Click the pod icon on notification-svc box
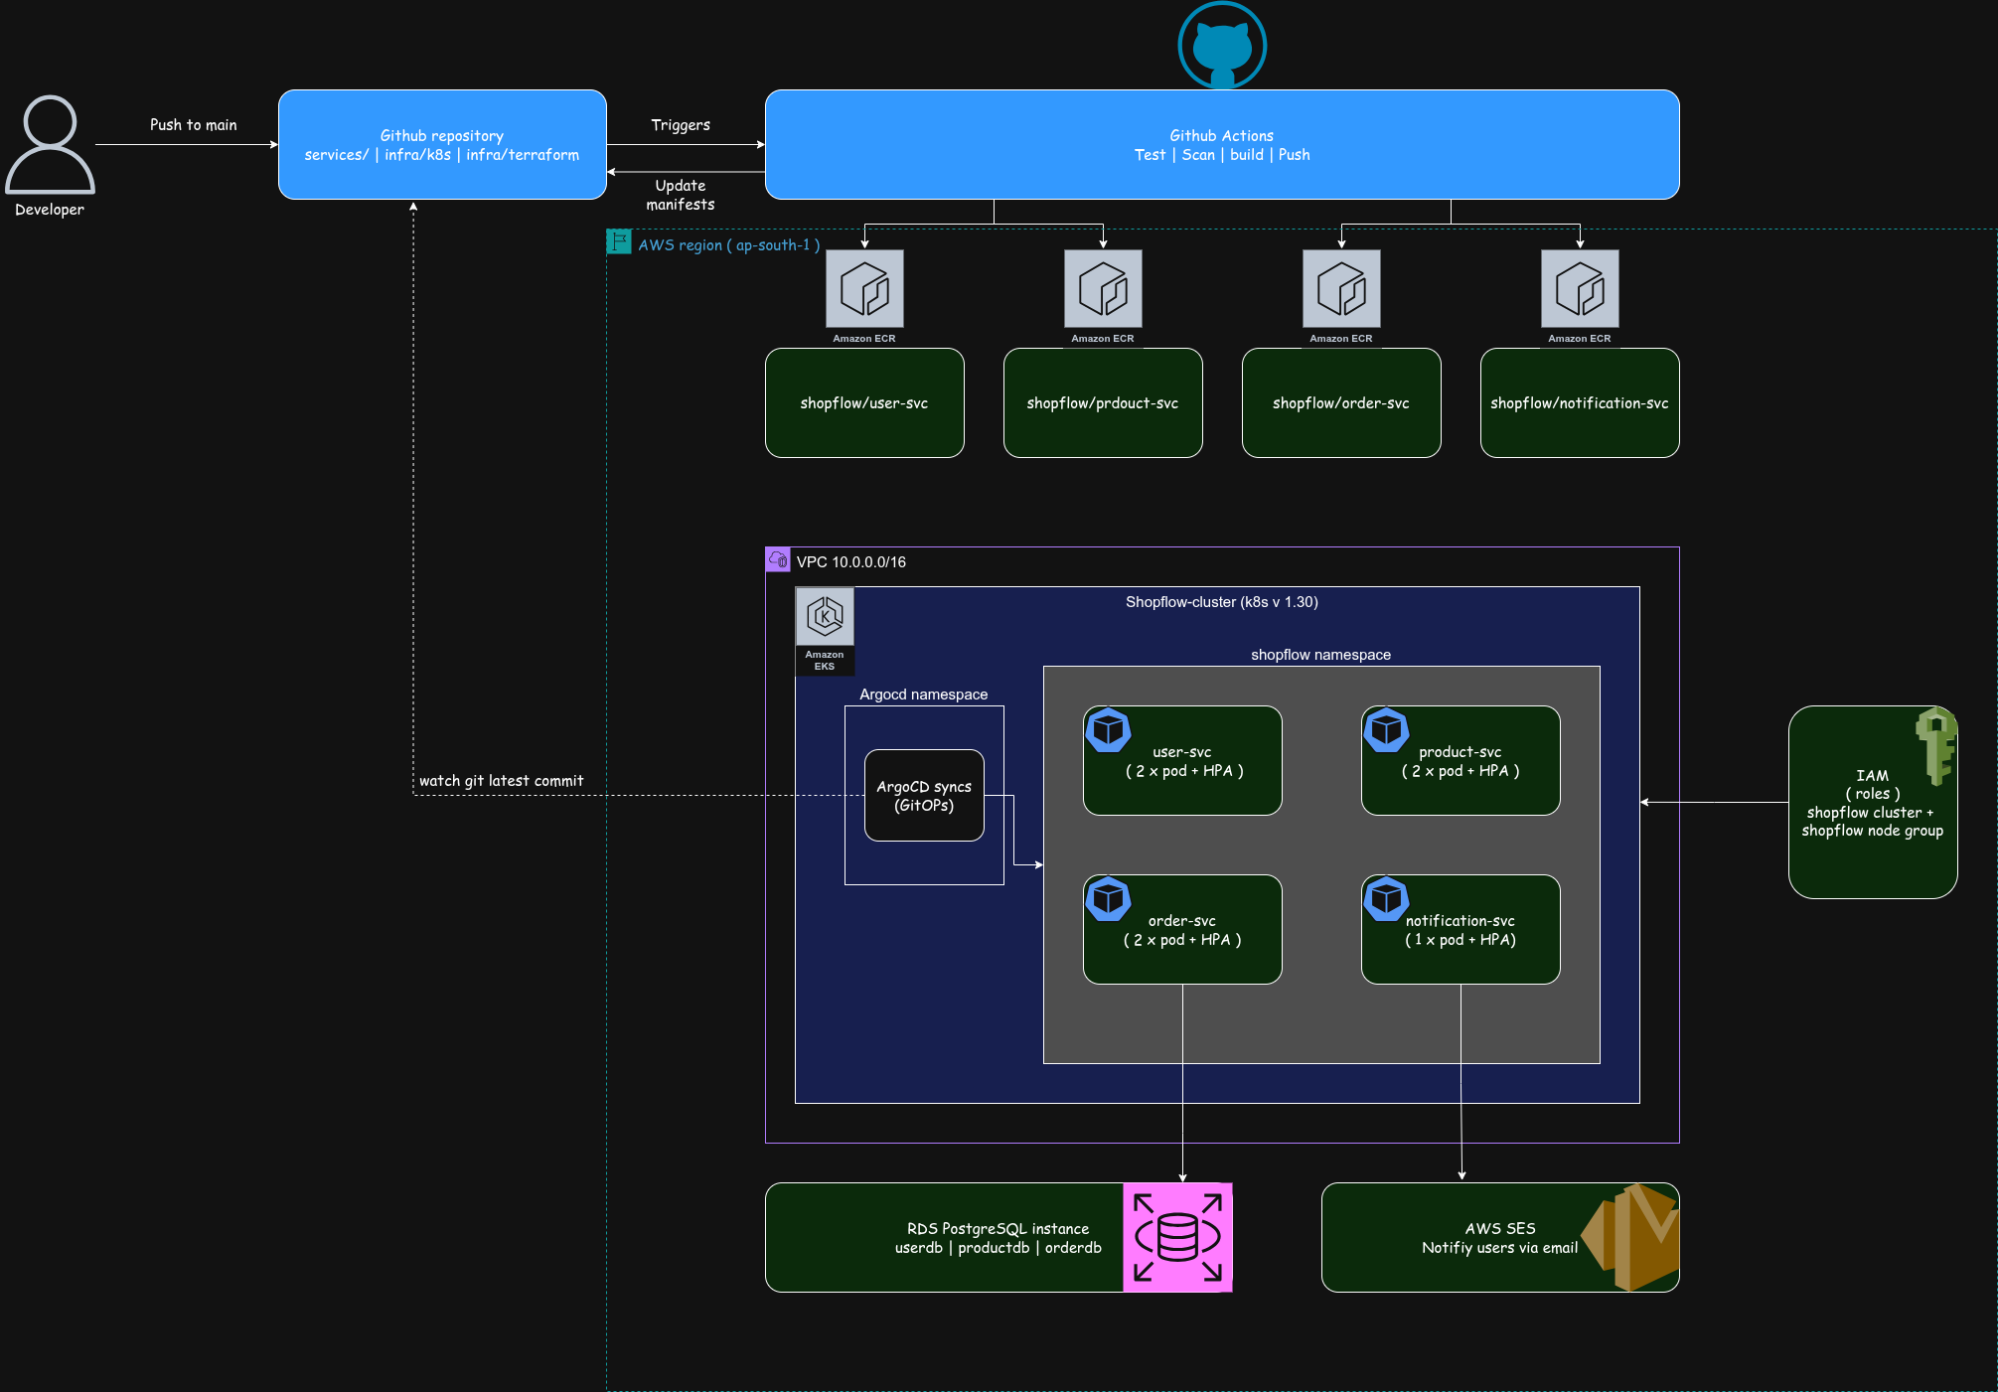 click(1386, 899)
